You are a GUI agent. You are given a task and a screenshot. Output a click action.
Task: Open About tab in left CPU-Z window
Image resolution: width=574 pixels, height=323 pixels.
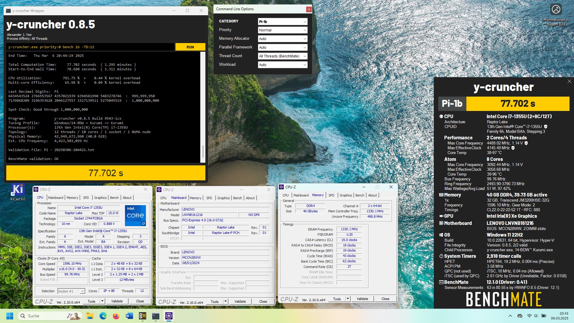[127, 198]
